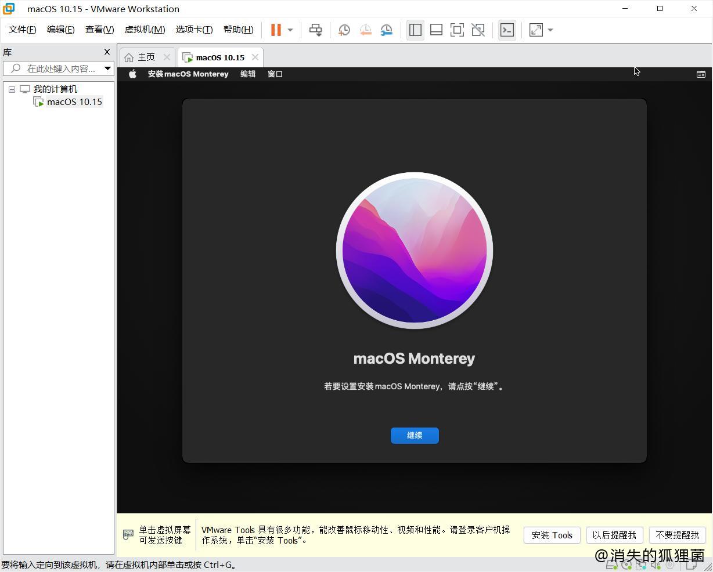Open the 选项卡(T) menu
Image resolution: width=713 pixels, height=572 pixels.
194,30
